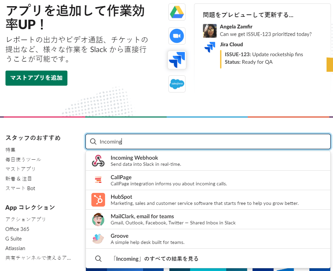Click マストアプリを追加 button
The image size is (333, 271).
[x=36, y=78]
